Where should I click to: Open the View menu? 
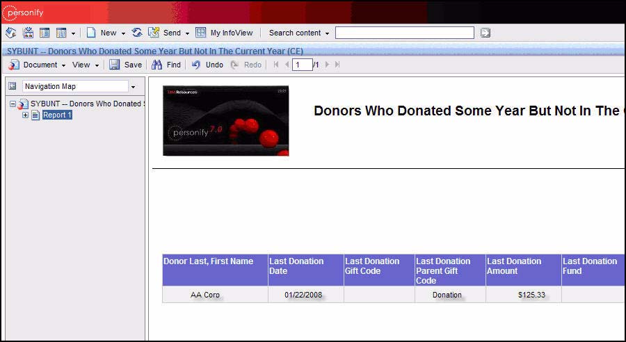pos(85,65)
